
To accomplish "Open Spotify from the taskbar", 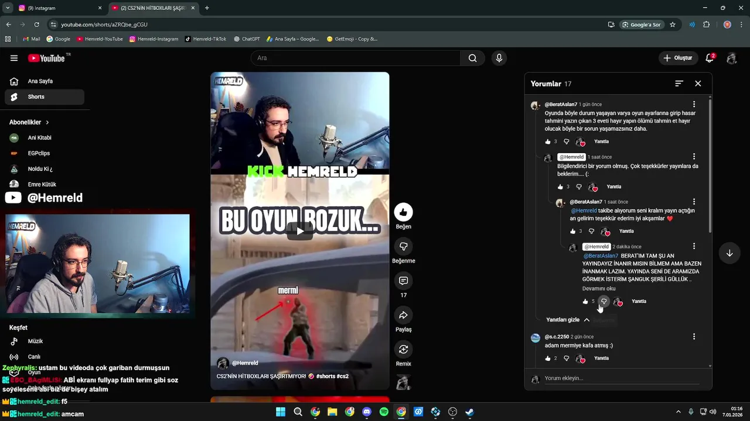I will tap(384, 412).
